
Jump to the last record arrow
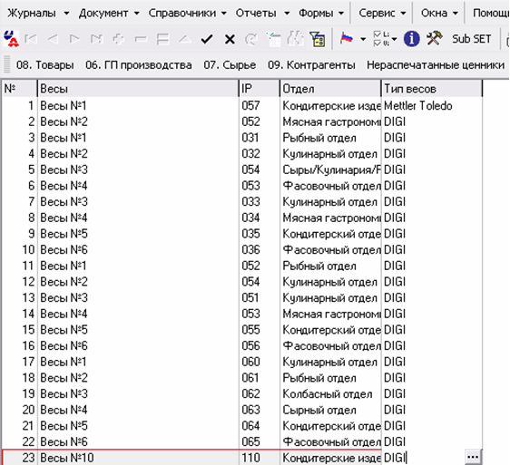coord(96,39)
